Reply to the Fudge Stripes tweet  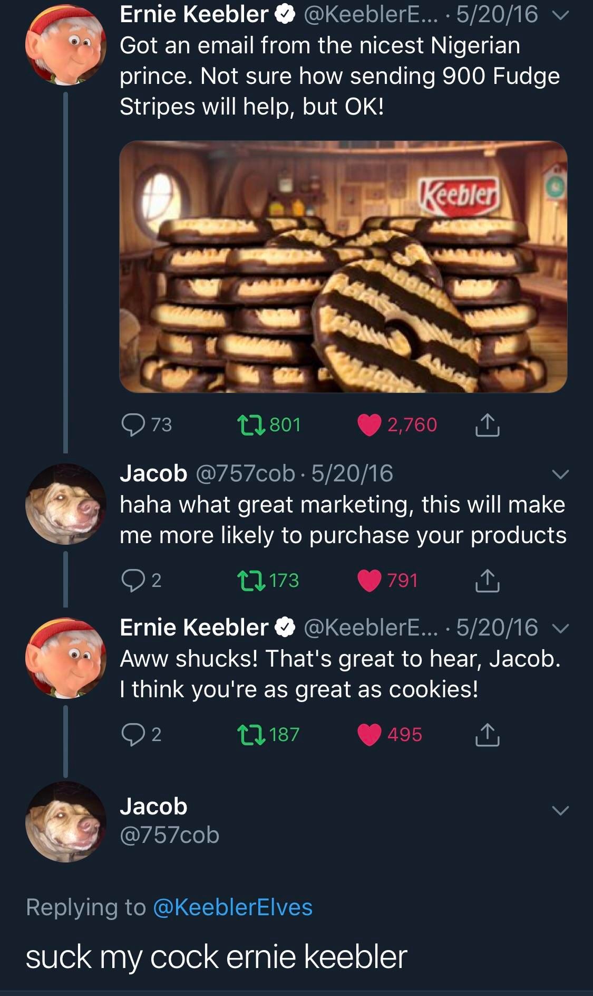click(133, 425)
